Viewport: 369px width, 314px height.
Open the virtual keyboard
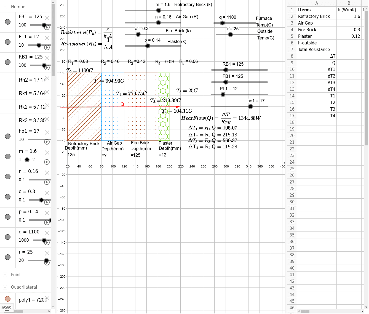coord(7,308)
